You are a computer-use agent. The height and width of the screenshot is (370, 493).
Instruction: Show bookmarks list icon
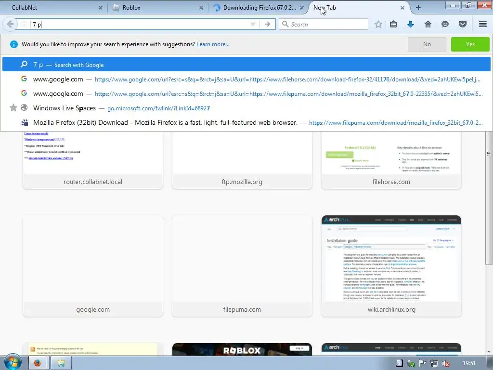pyautogui.click(x=393, y=24)
